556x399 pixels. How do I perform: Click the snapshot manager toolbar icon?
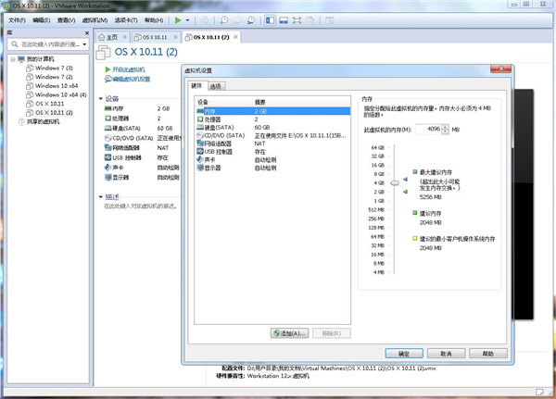(251, 20)
